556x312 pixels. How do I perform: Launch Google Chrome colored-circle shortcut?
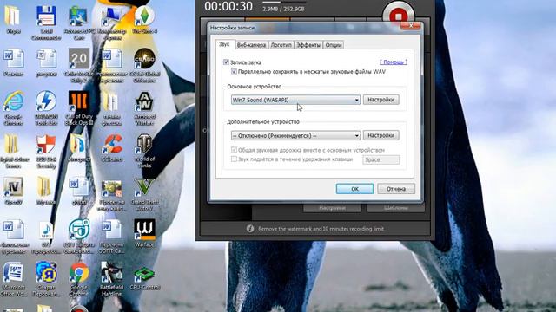(79, 279)
